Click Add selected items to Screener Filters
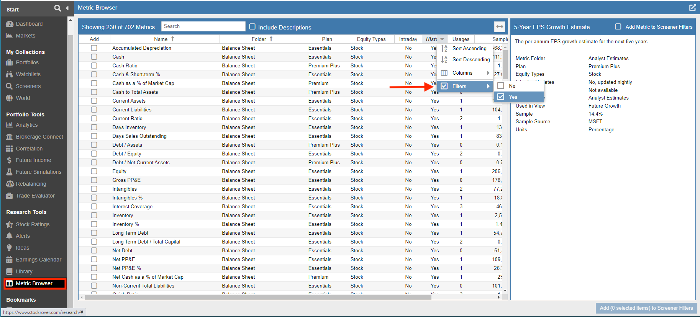 (x=646, y=308)
